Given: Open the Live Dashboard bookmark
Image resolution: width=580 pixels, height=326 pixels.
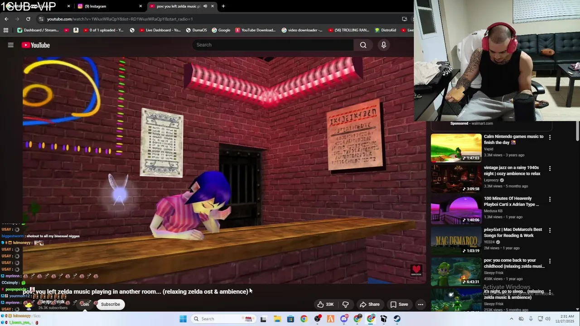Looking at the screenshot, I should (x=160, y=30).
